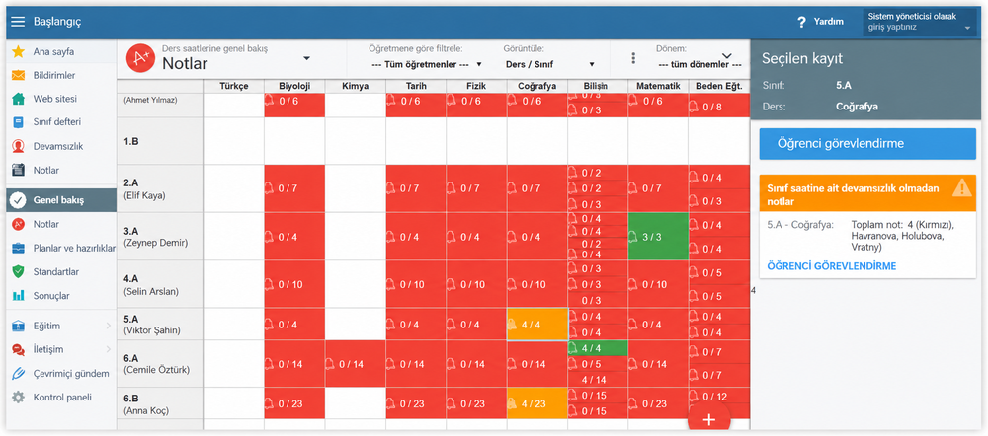Select Genel bakış in the sidebar
Image resolution: width=988 pixels, height=436 pixels.
point(61,200)
